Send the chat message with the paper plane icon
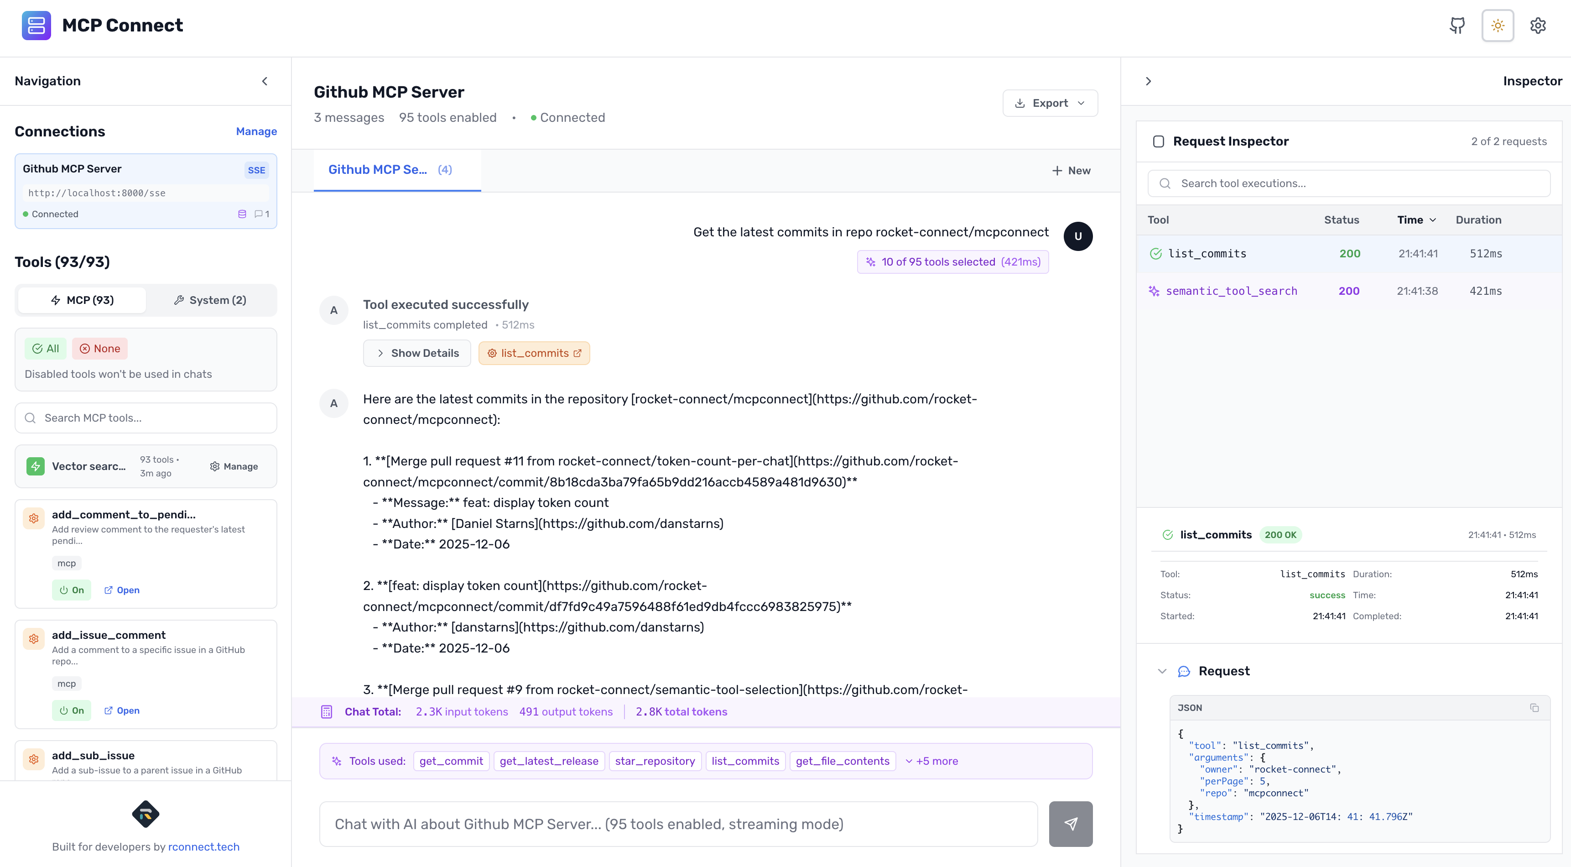Screen dimensions: 1571x867 point(1071,824)
